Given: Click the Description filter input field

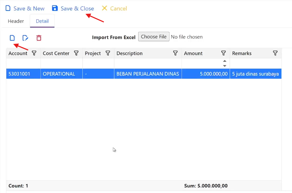Looking at the screenshot, I should [x=148, y=64].
